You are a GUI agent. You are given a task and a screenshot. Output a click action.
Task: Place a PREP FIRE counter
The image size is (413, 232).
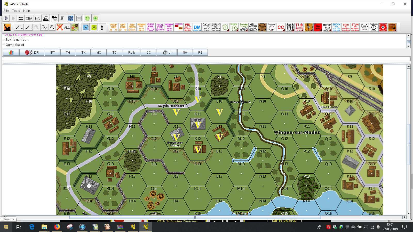coord(114,27)
